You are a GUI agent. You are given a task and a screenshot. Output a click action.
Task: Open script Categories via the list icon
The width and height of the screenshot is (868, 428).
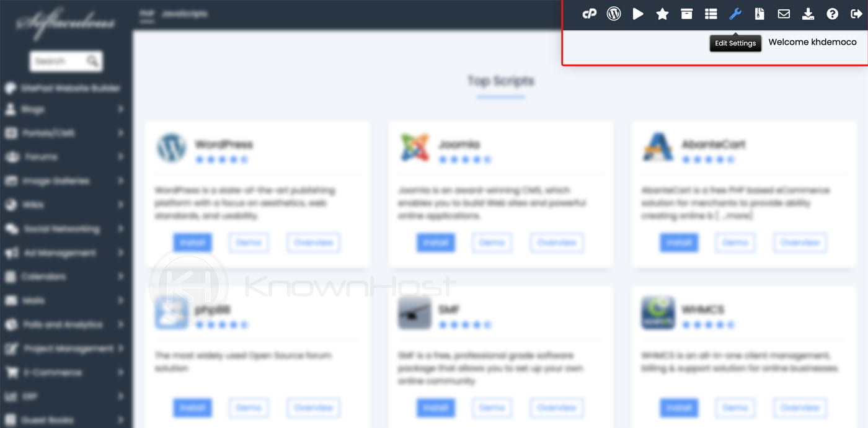click(711, 13)
